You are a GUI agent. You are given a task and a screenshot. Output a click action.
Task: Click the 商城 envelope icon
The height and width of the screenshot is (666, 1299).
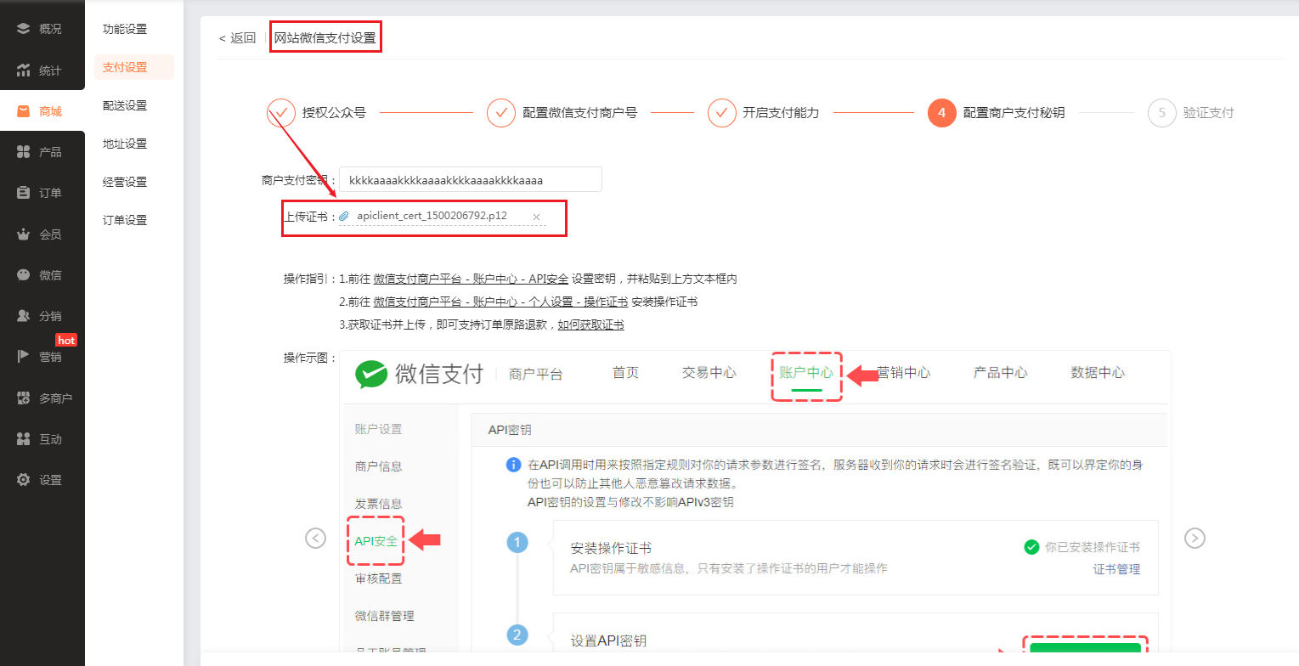pos(24,111)
